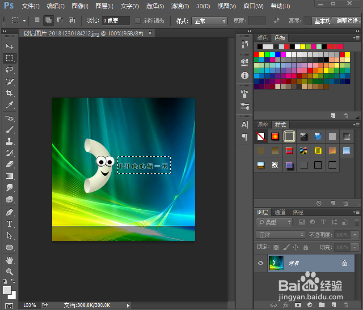Select the Spot Healing Brush tool
Viewport: 363px width, 310px height.
point(9,117)
